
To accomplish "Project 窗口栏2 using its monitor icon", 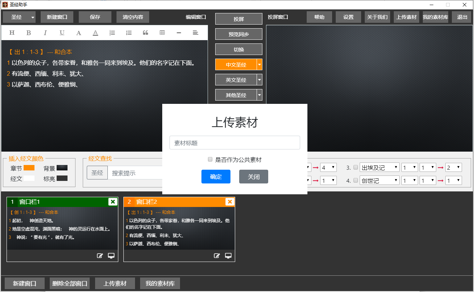I will [x=228, y=256].
